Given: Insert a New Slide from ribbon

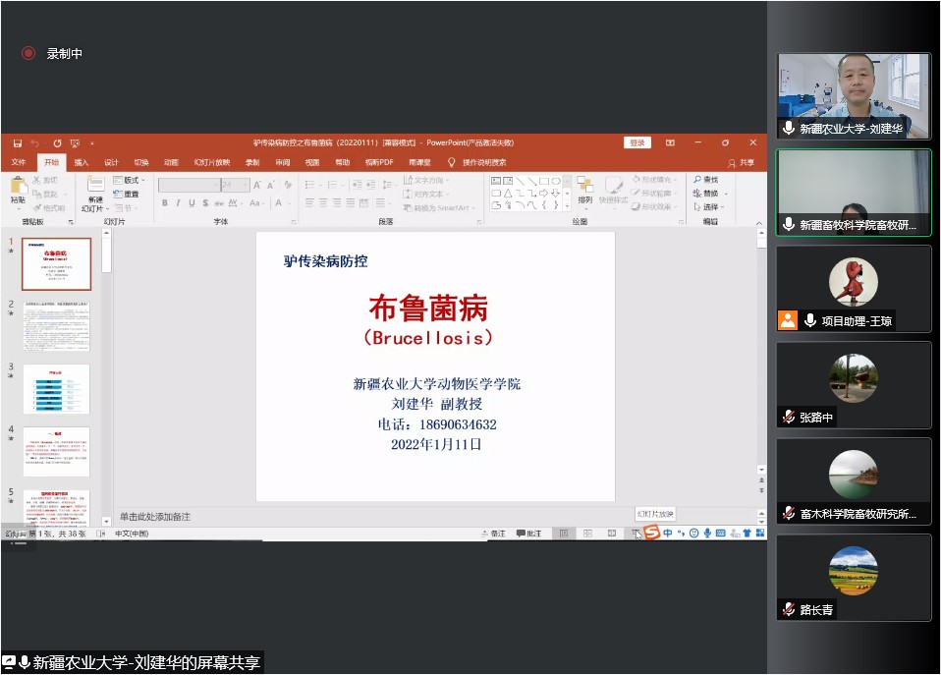Looking at the screenshot, I should (x=95, y=187).
